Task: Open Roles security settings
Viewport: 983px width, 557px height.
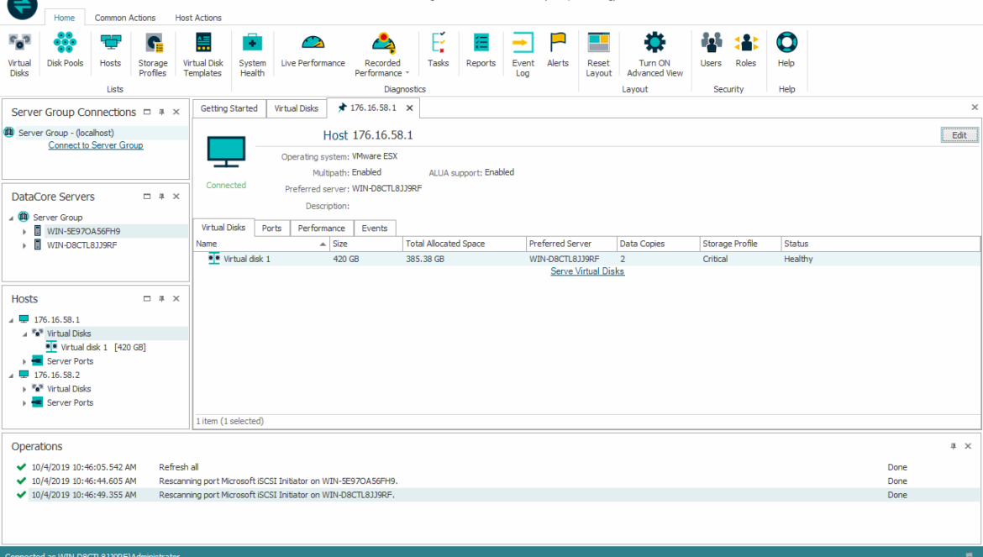Action: pos(746,50)
